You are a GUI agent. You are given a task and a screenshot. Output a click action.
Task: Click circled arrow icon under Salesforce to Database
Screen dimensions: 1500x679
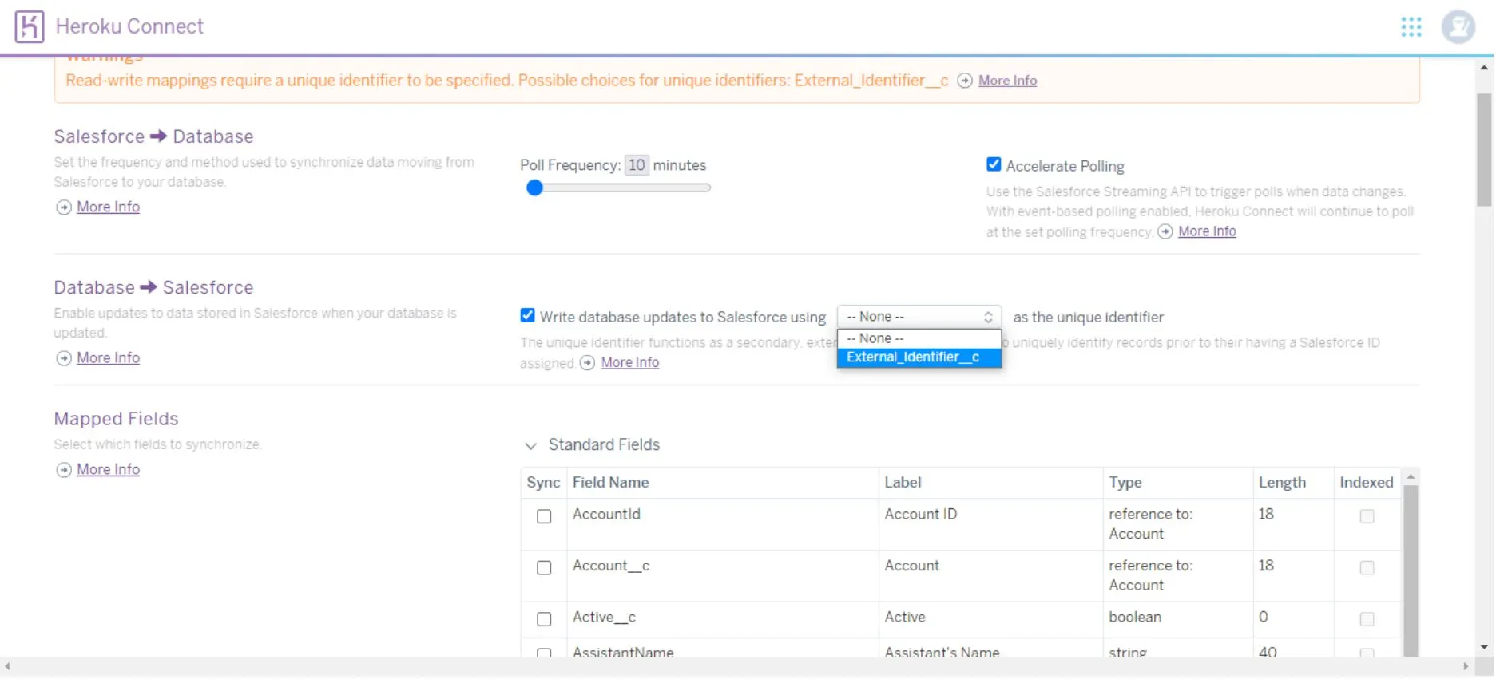pos(64,207)
